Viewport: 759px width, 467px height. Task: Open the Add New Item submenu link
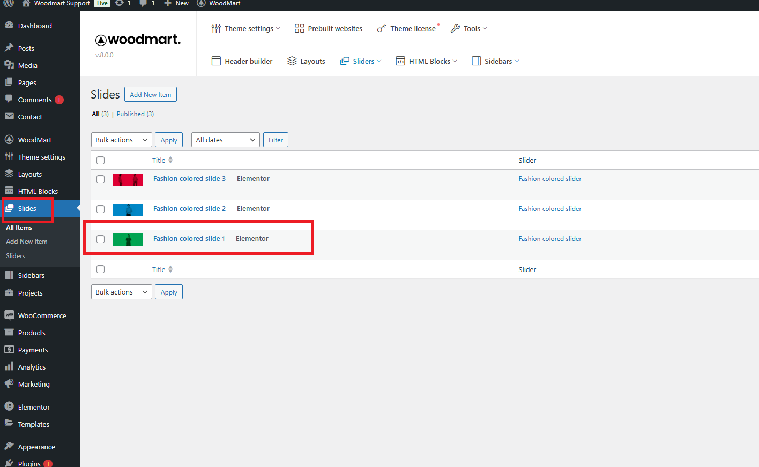[27, 242]
